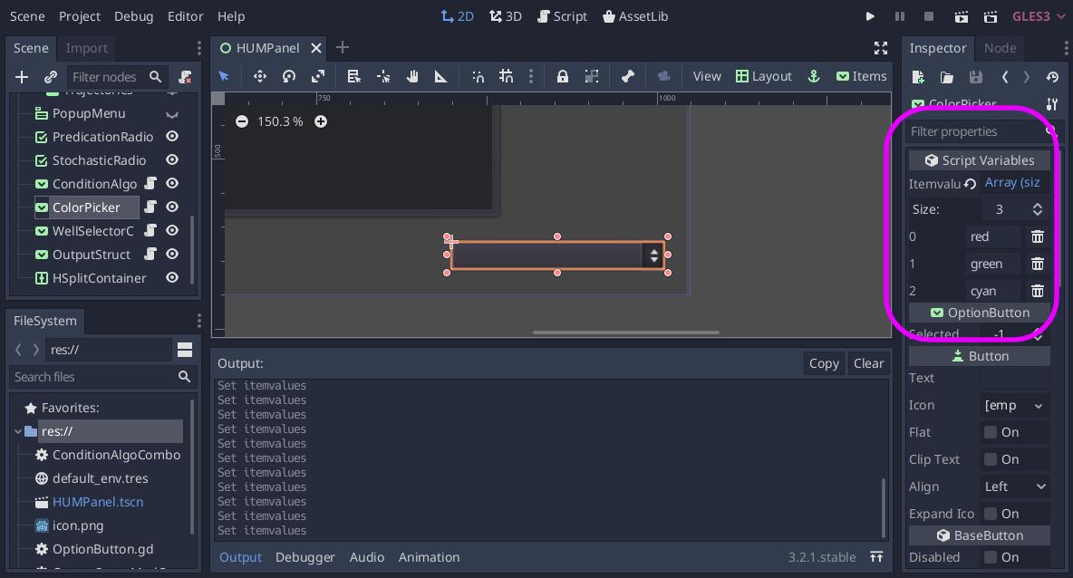
Task: Open the option button arrows in canvas
Action: pyautogui.click(x=653, y=255)
